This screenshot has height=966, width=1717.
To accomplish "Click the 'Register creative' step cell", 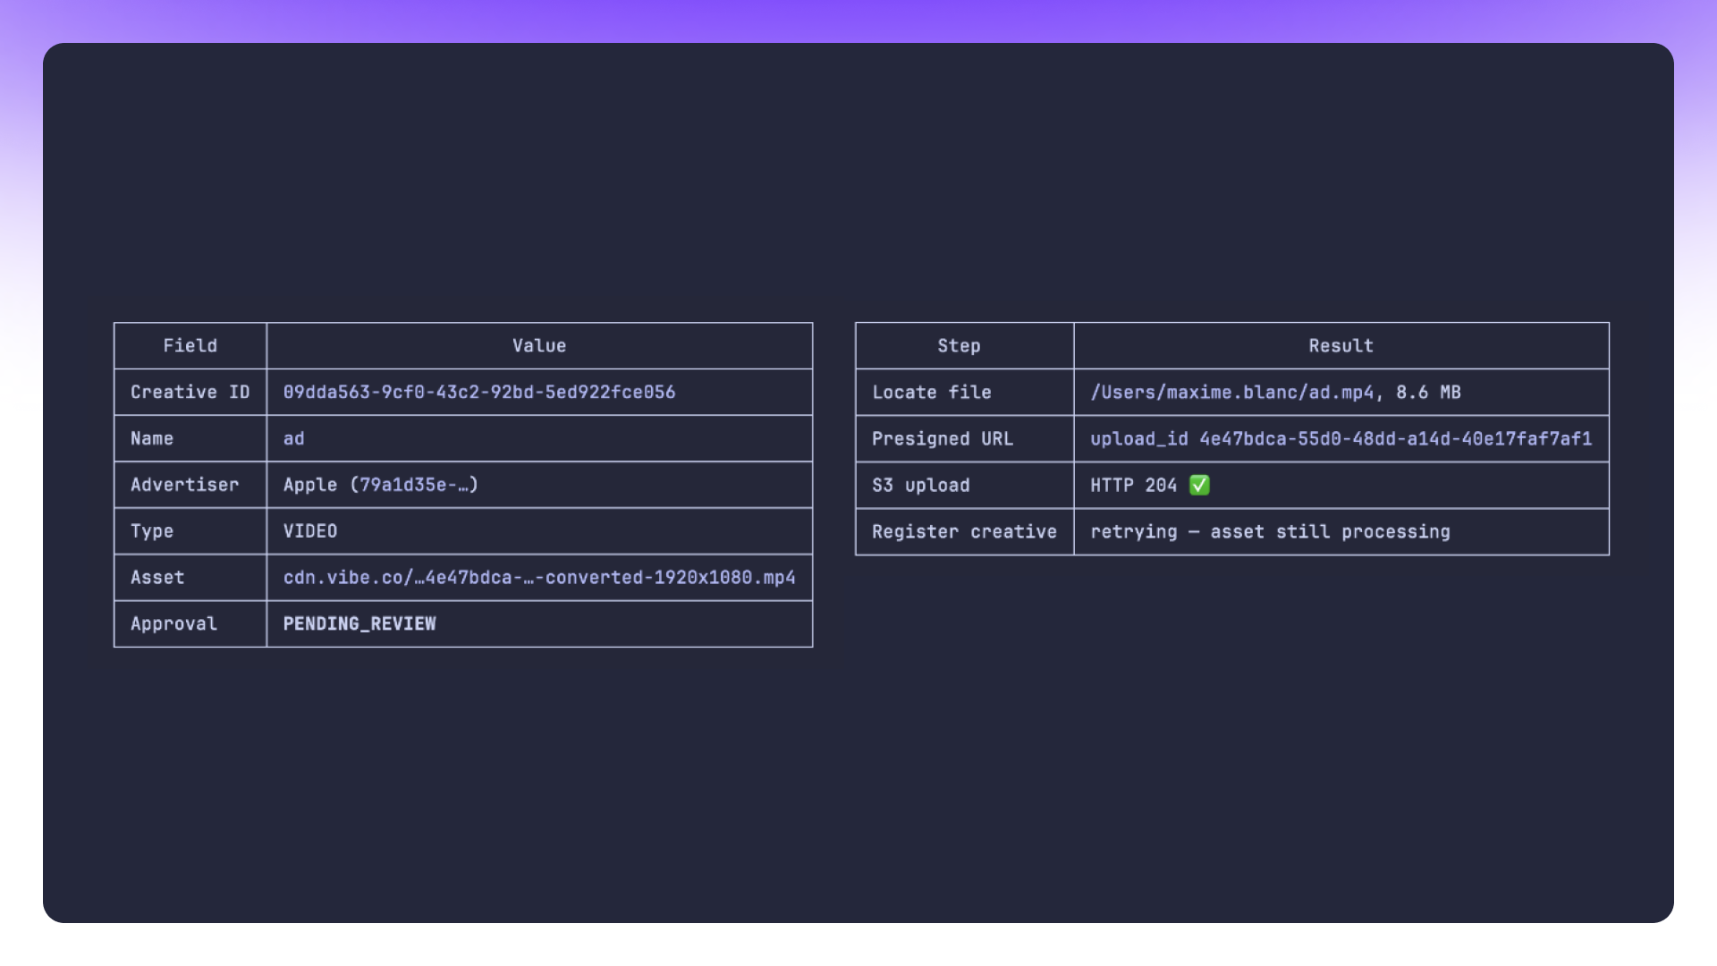I will click(x=965, y=531).
